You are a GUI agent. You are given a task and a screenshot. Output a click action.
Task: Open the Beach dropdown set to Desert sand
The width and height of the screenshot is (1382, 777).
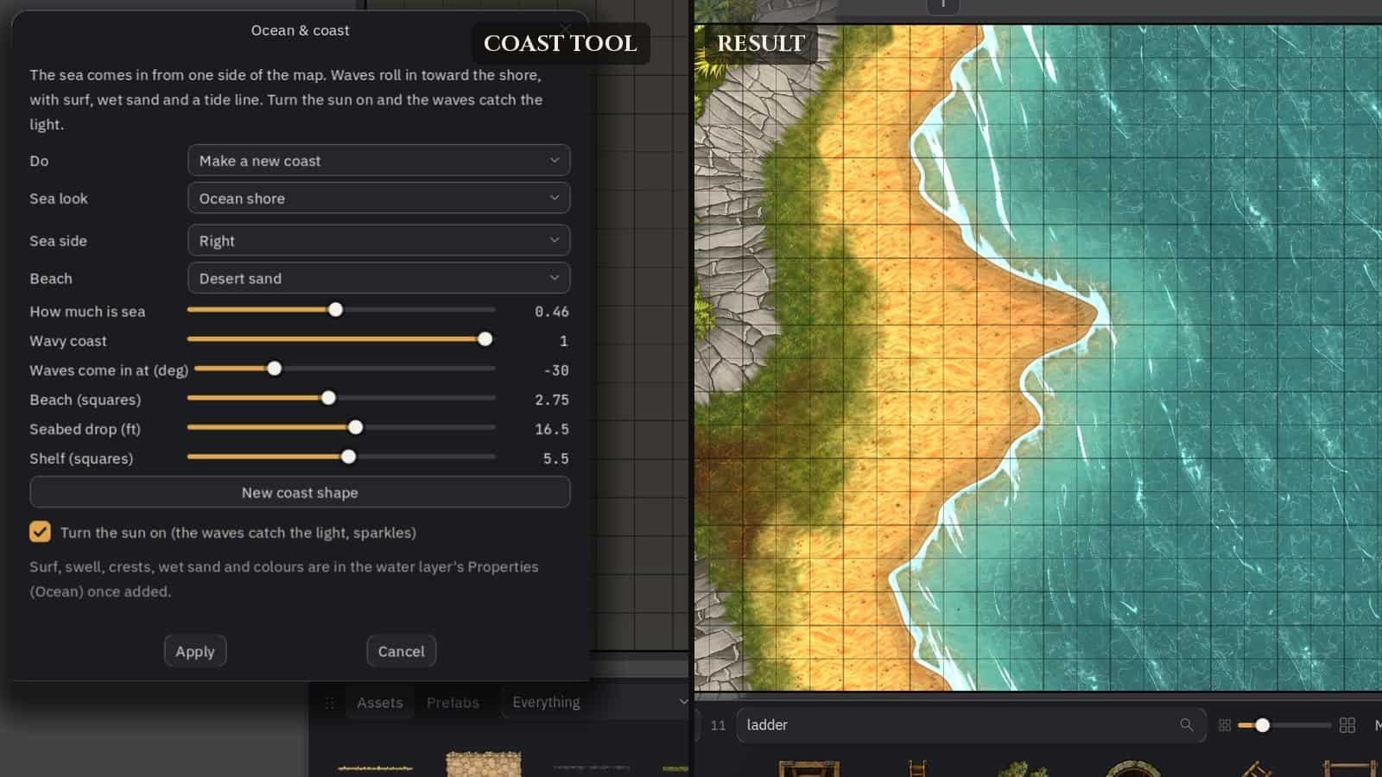coord(378,278)
